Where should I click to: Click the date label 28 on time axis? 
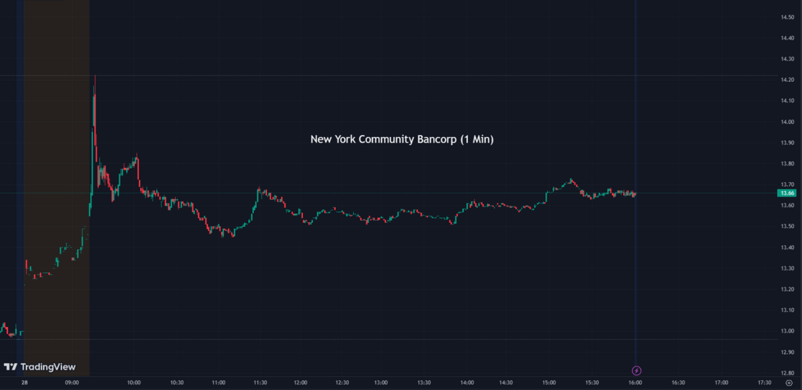coord(24,383)
